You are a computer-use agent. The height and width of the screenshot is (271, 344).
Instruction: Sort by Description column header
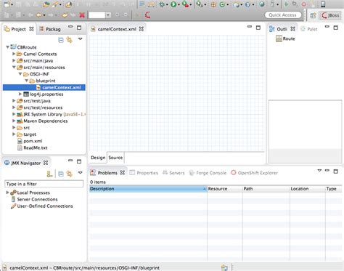pos(148,189)
